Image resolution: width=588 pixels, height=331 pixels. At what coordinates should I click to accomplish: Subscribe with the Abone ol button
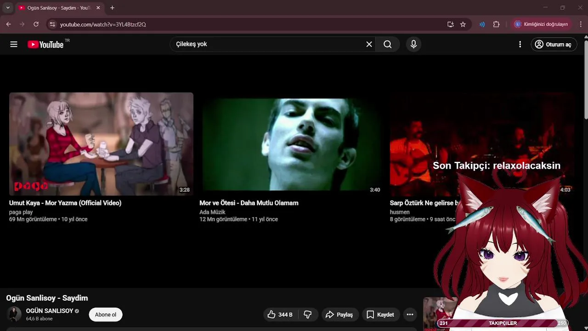(106, 314)
